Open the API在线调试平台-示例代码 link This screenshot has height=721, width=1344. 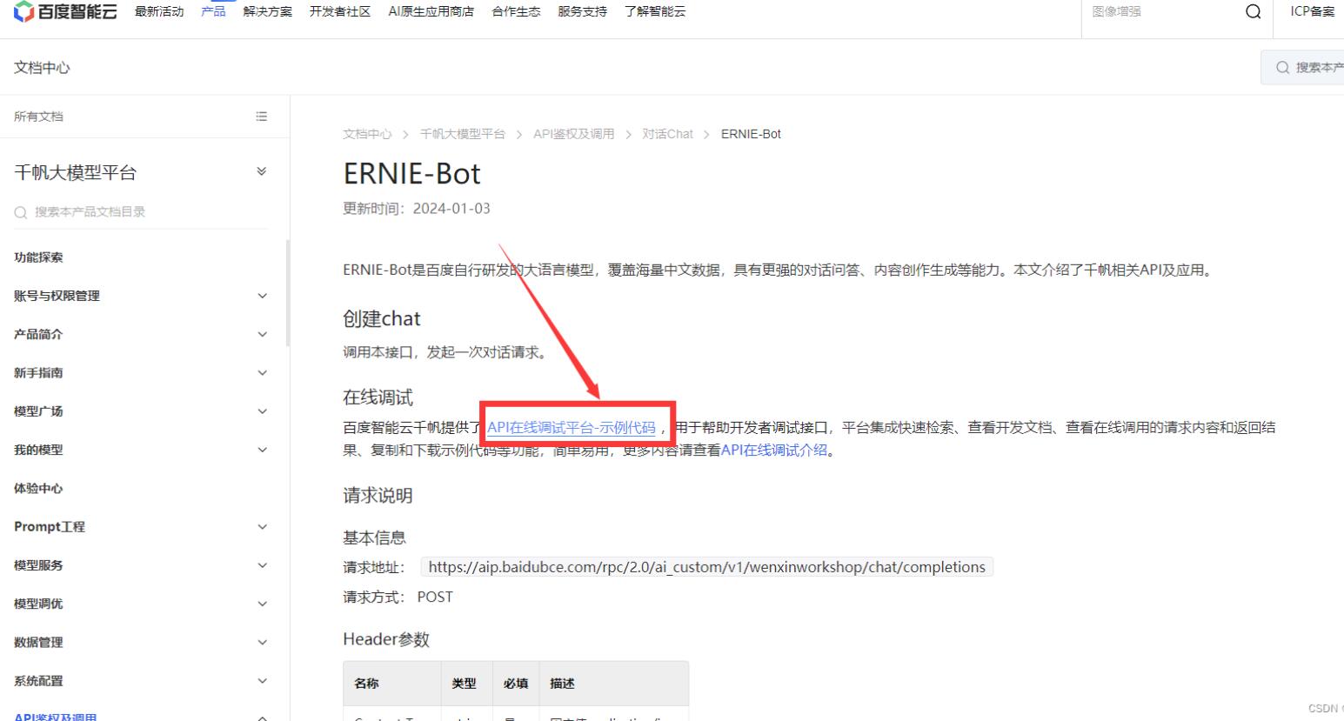point(572,428)
